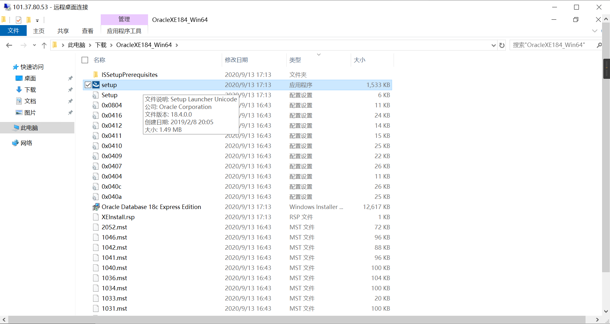
Task: Click the 2052.mst file icon
Action: 96,227
